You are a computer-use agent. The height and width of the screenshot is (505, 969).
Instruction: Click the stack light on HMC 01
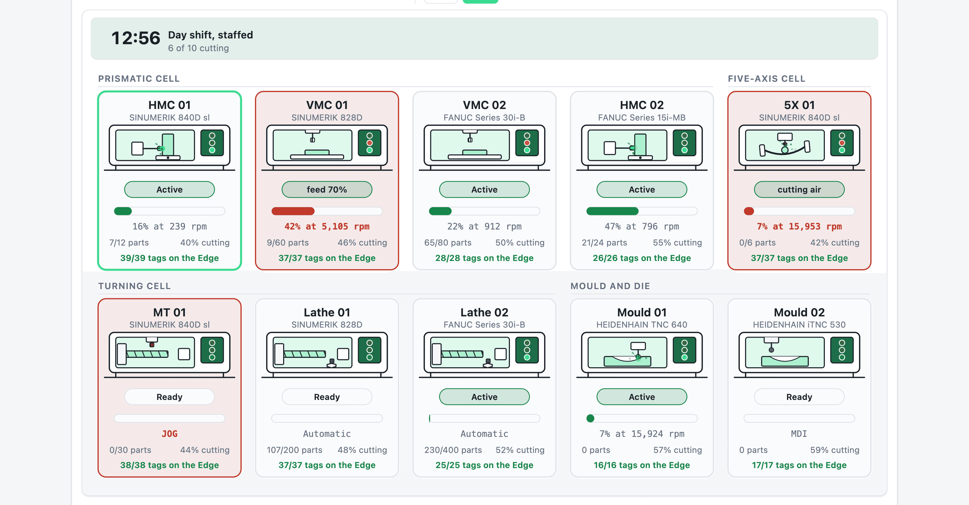click(x=212, y=143)
